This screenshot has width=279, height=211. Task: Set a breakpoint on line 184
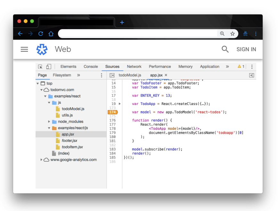pos(112,153)
